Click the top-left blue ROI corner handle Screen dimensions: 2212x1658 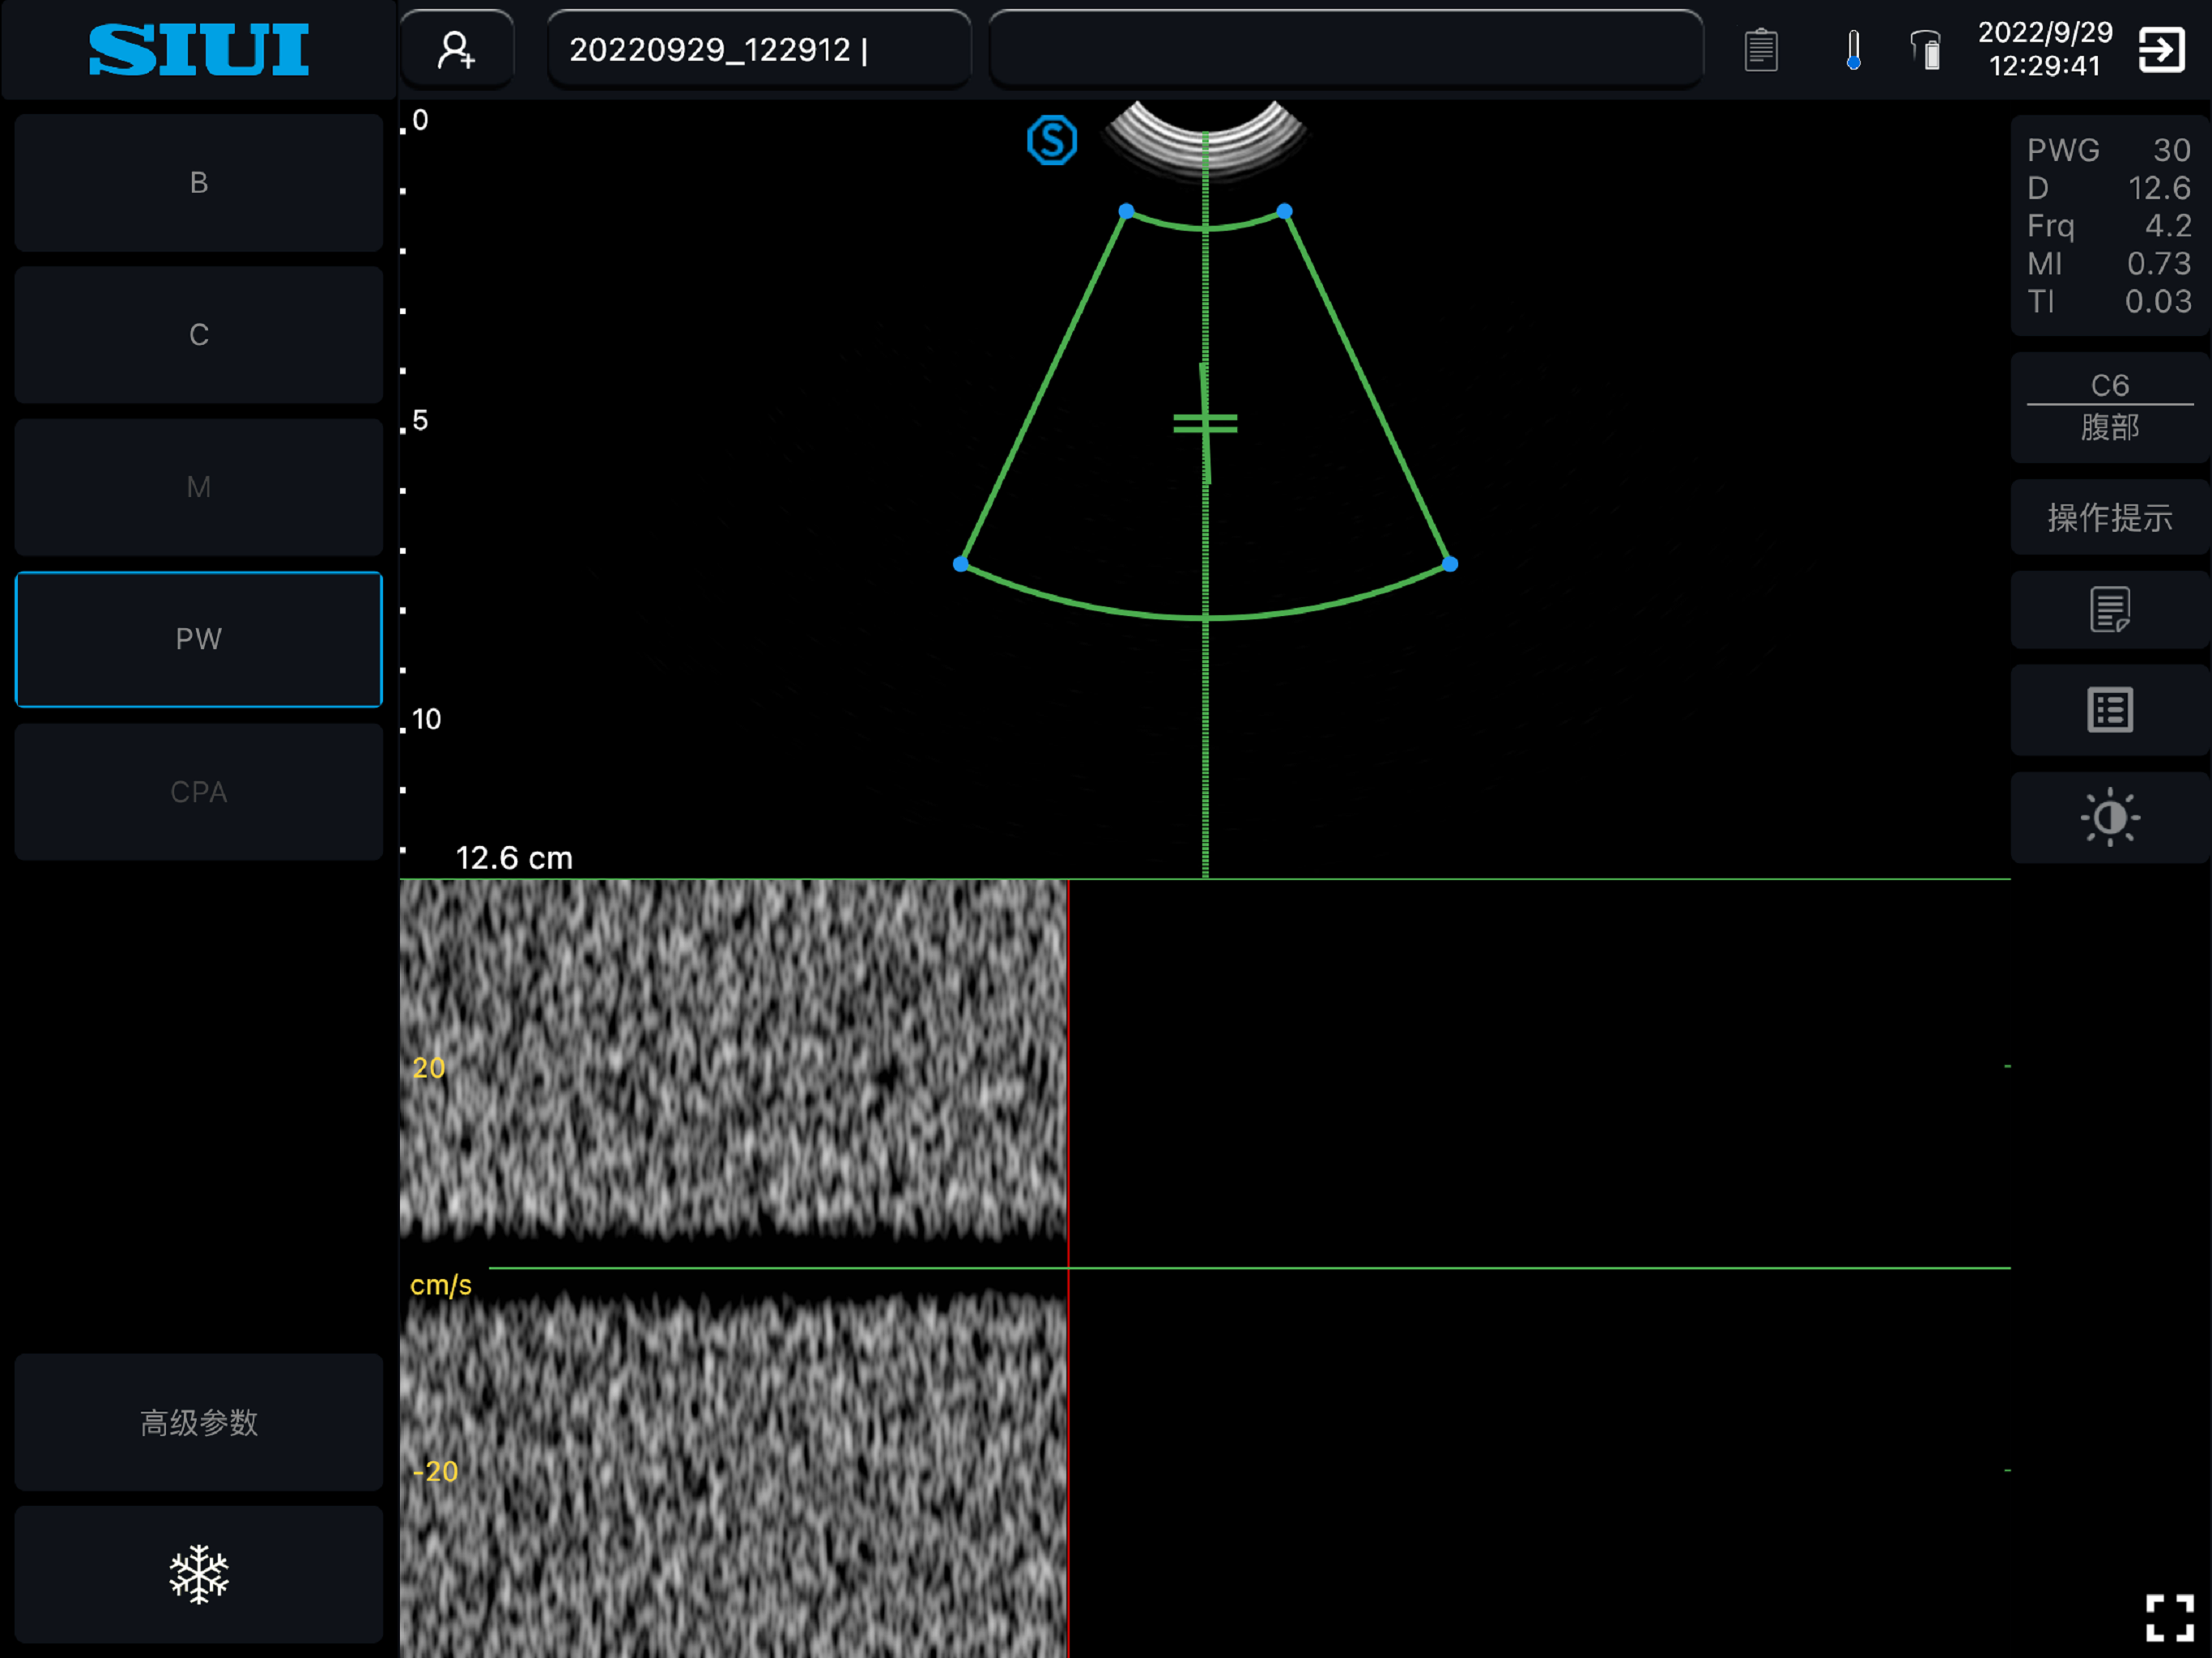click(x=1126, y=211)
